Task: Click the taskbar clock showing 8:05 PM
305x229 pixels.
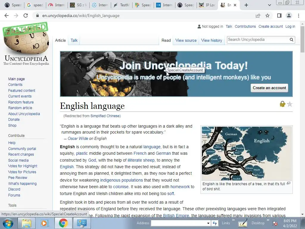Action: click(290, 223)
